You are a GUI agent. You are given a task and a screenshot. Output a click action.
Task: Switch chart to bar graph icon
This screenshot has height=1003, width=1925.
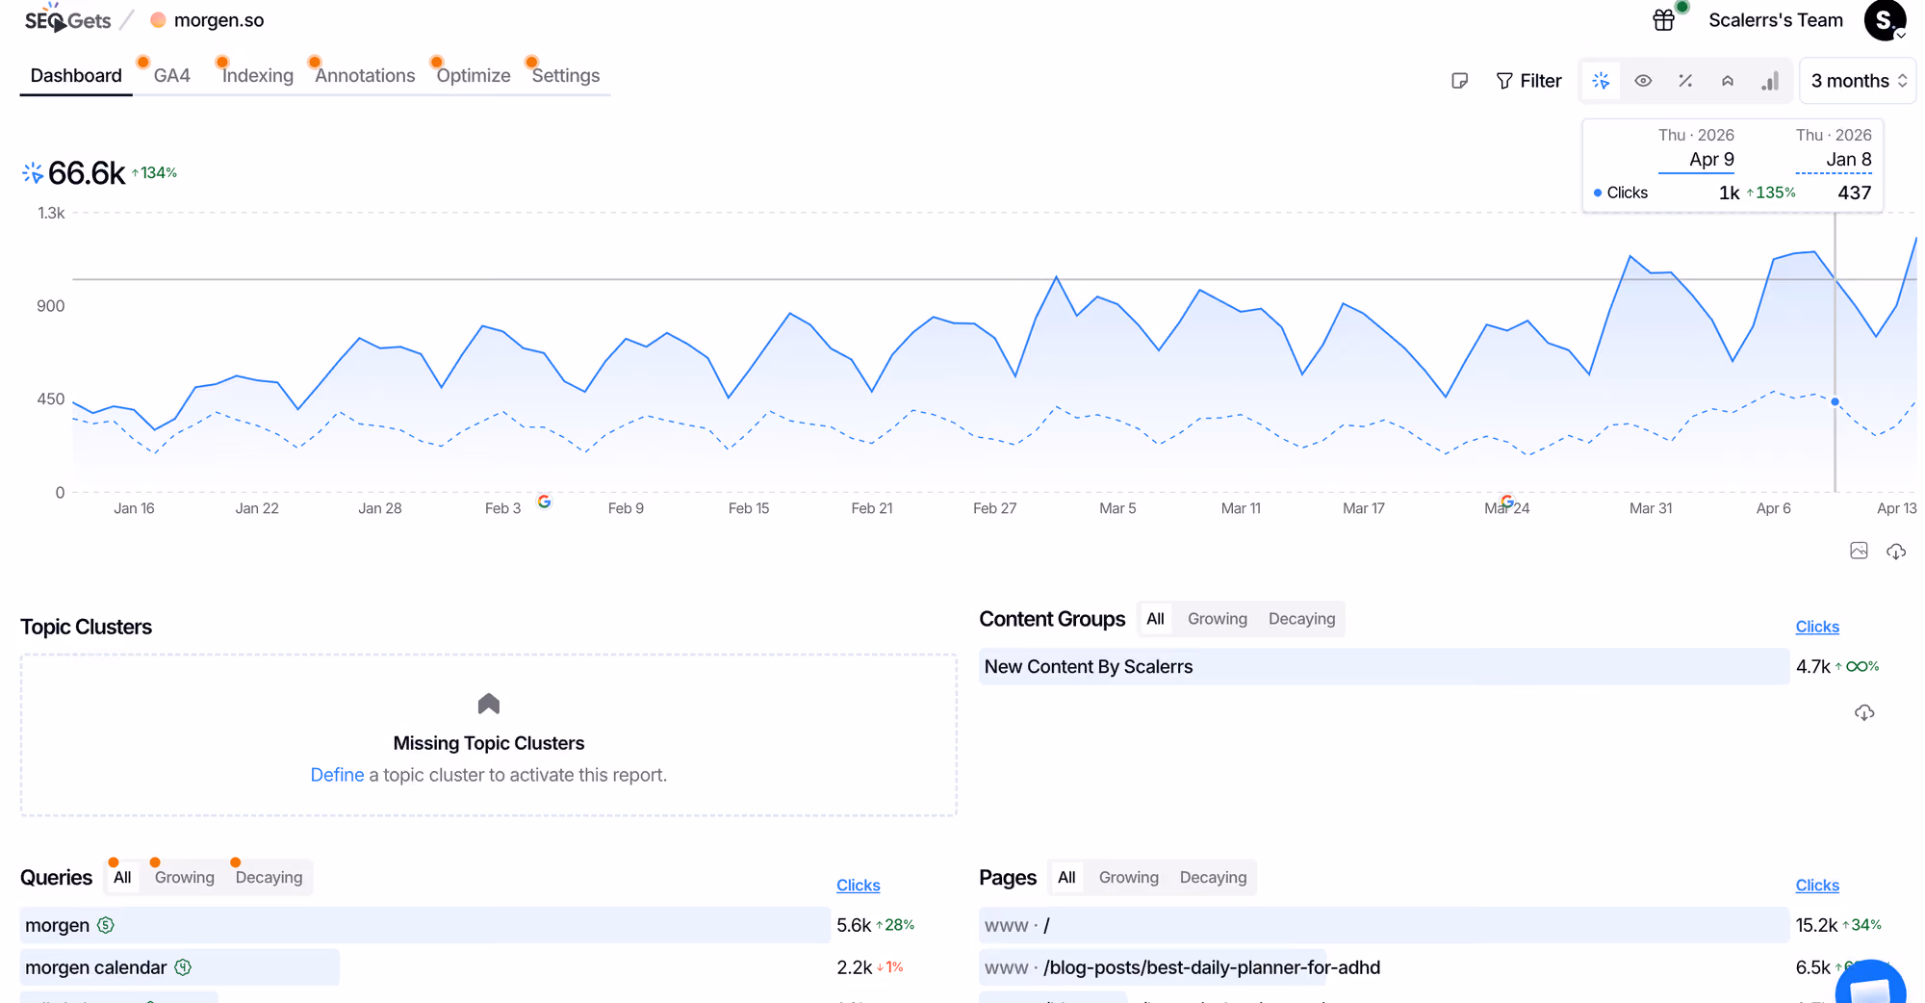point(1770,81)
